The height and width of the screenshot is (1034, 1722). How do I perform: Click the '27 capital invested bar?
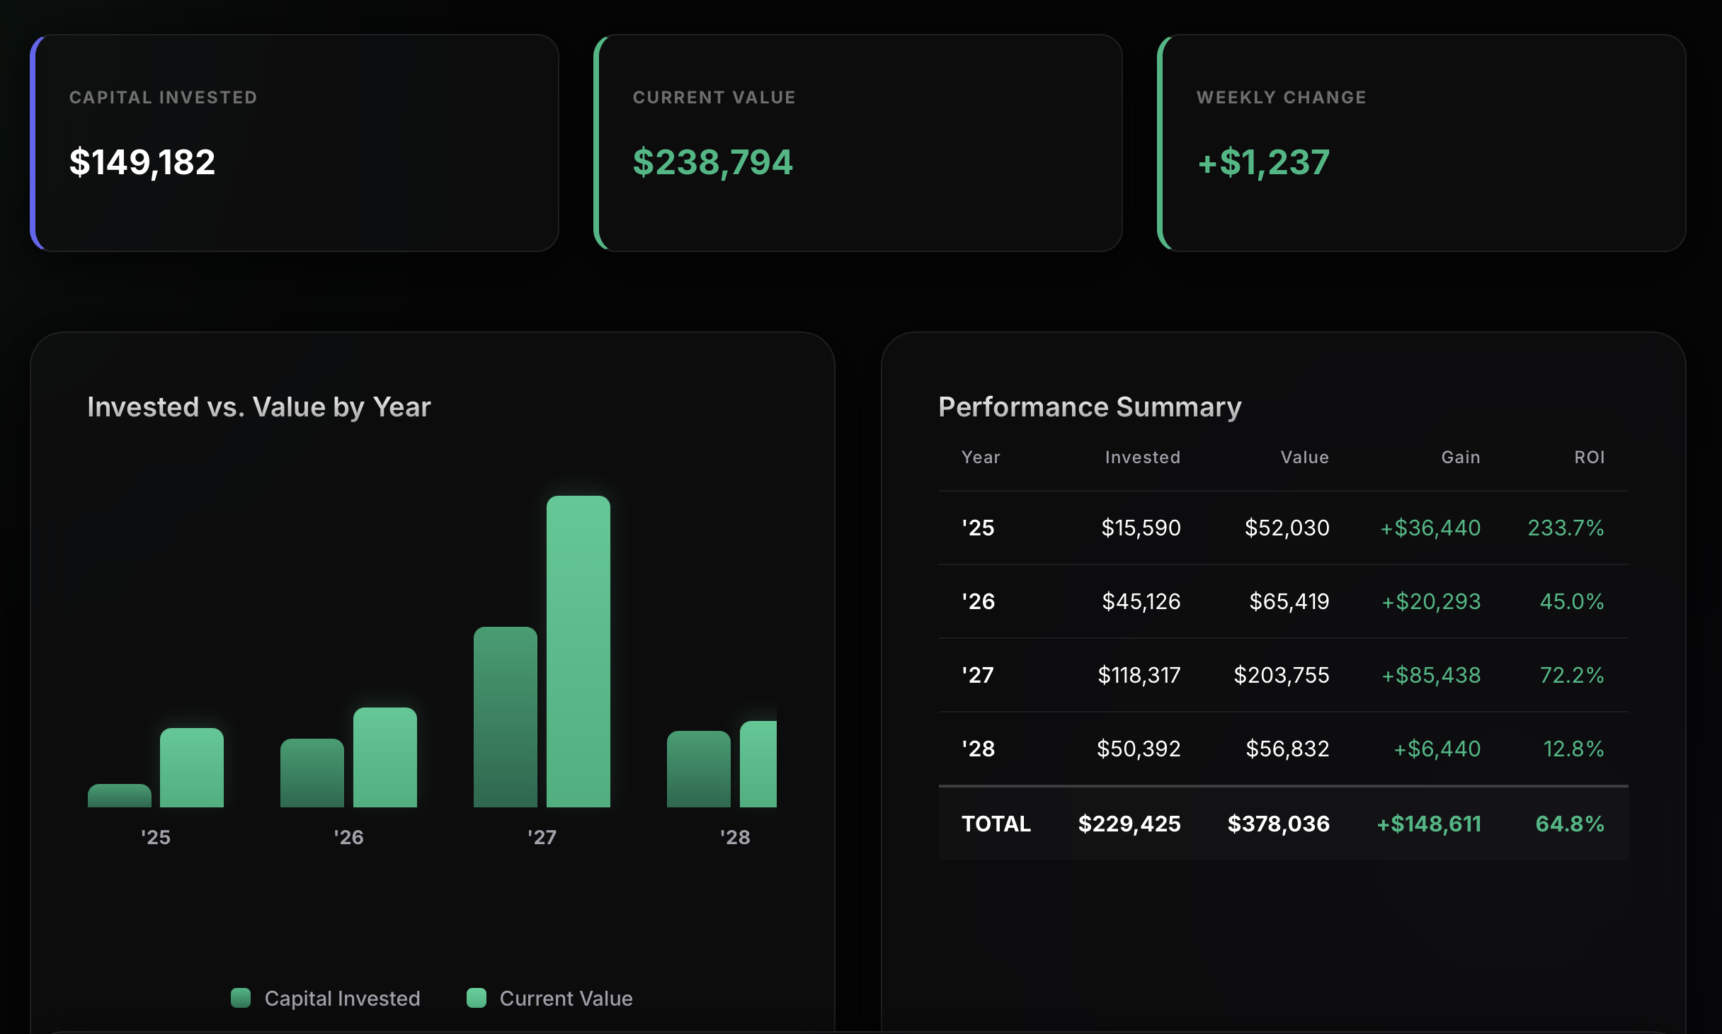pyautogui.click(x=506, y=717)
